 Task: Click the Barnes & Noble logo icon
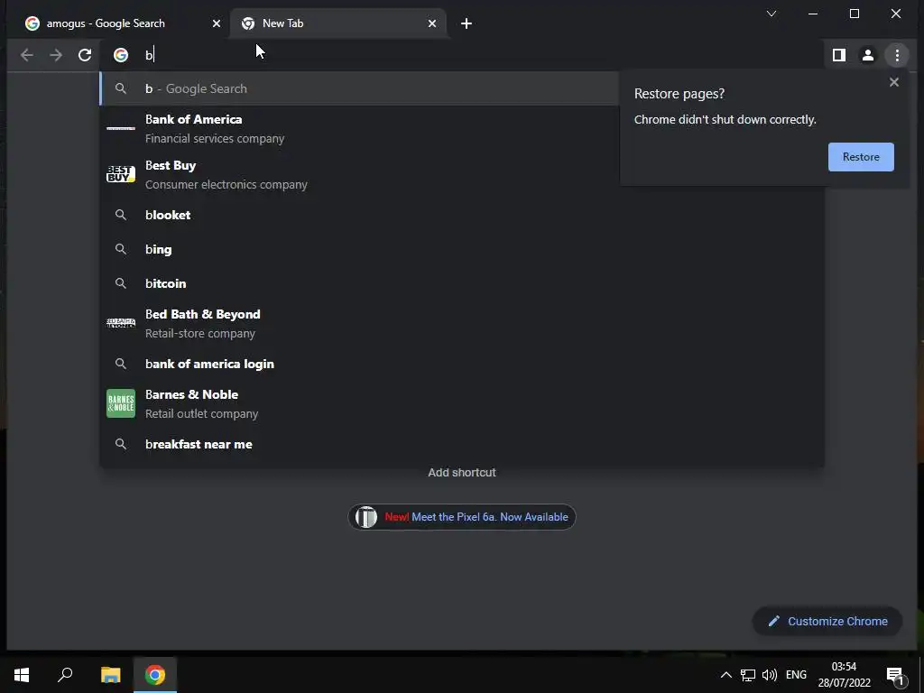click(x=121, y=403)
